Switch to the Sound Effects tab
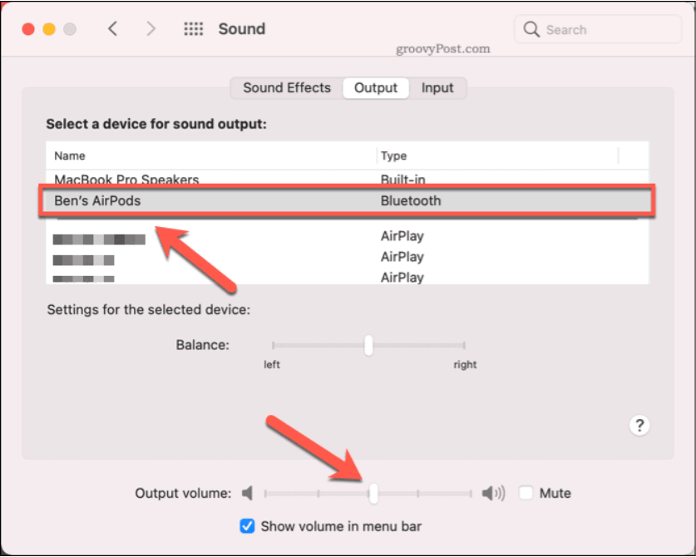 pos(287,88)
